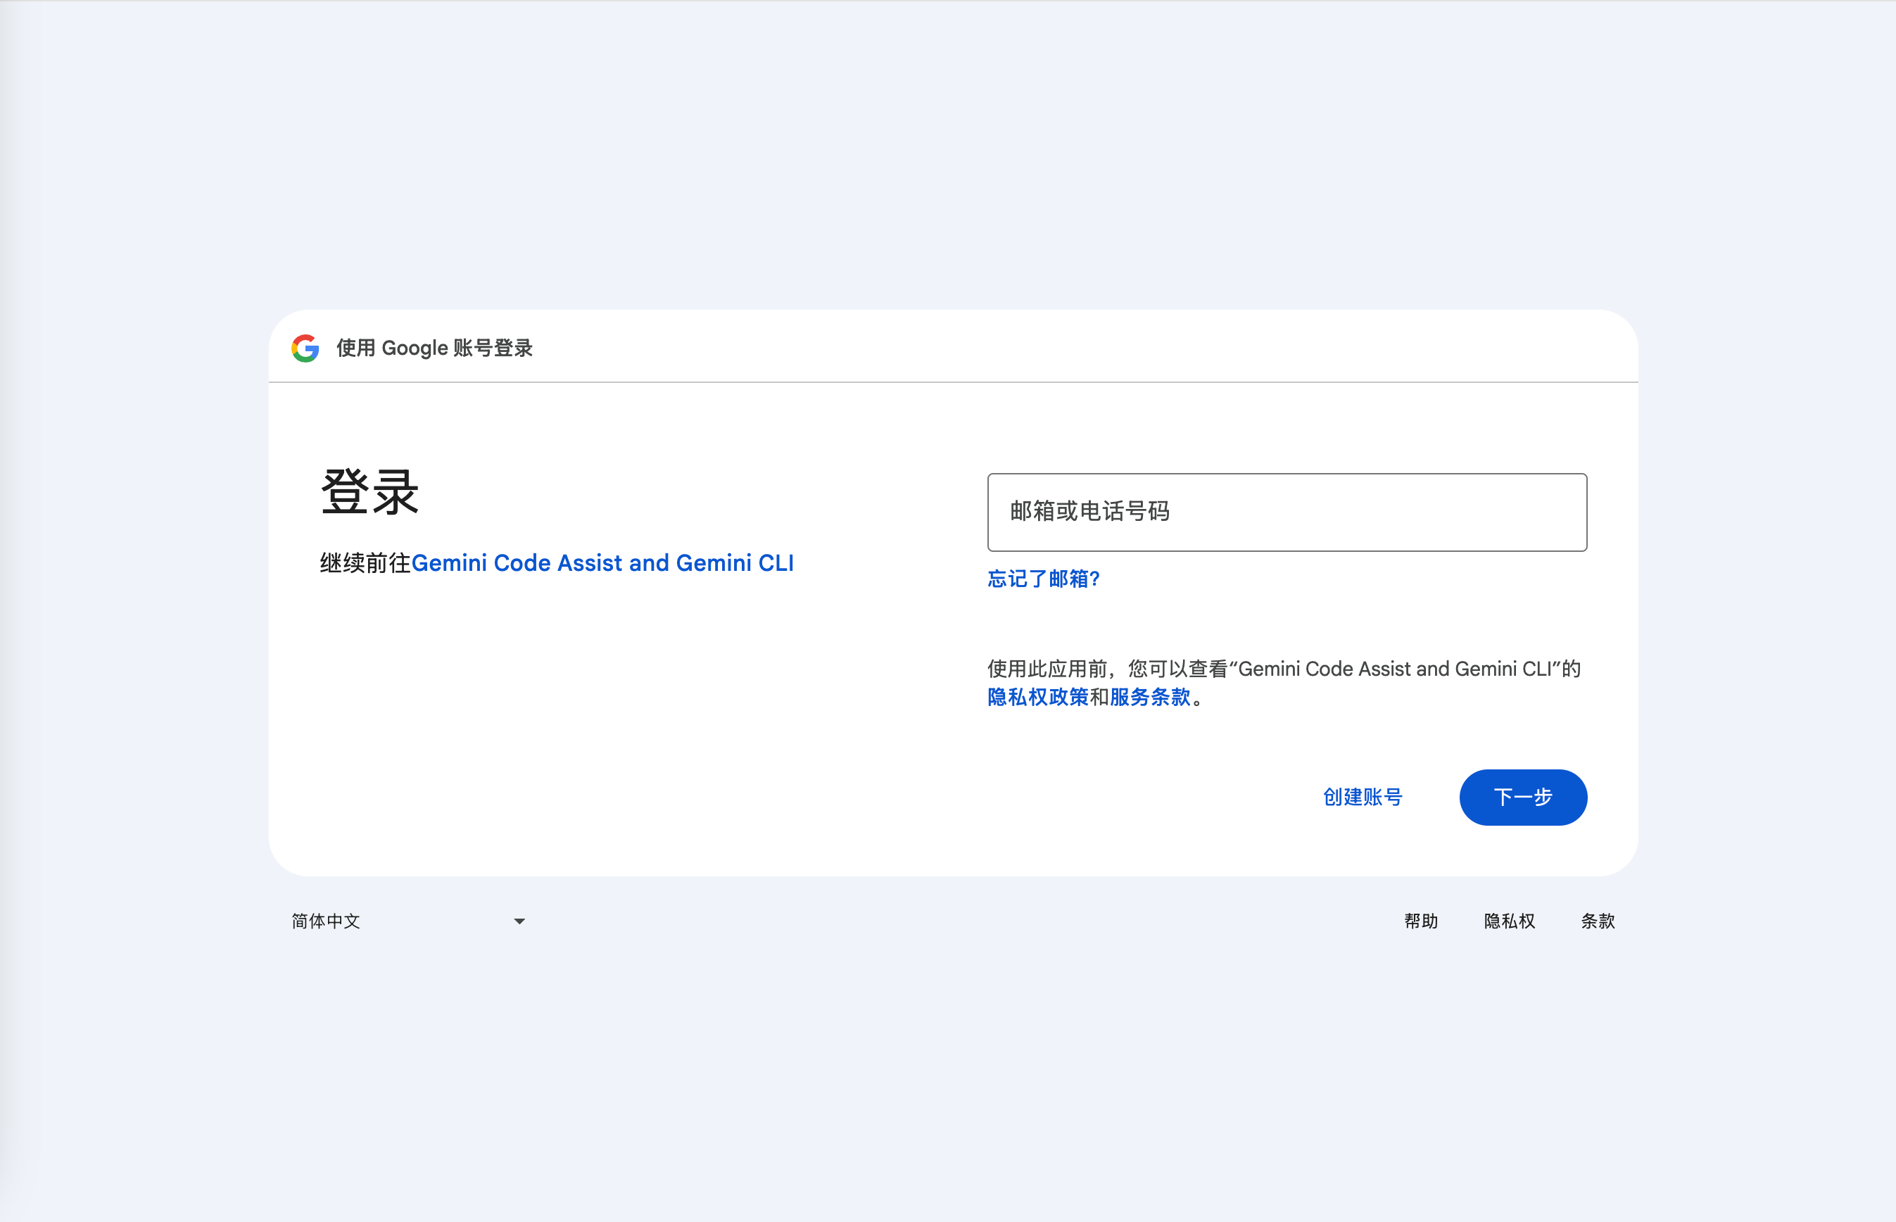Click the language dropdown arrow
The image size is (1896, 1222).
pos(519,921)
